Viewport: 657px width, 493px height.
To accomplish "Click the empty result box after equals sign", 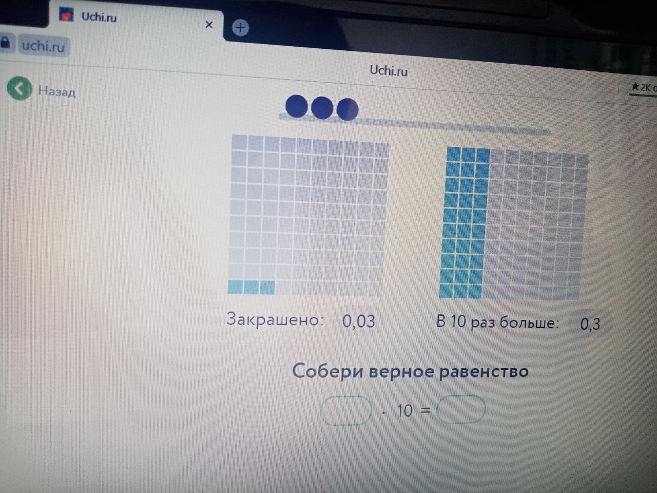I will pos(460,410).
